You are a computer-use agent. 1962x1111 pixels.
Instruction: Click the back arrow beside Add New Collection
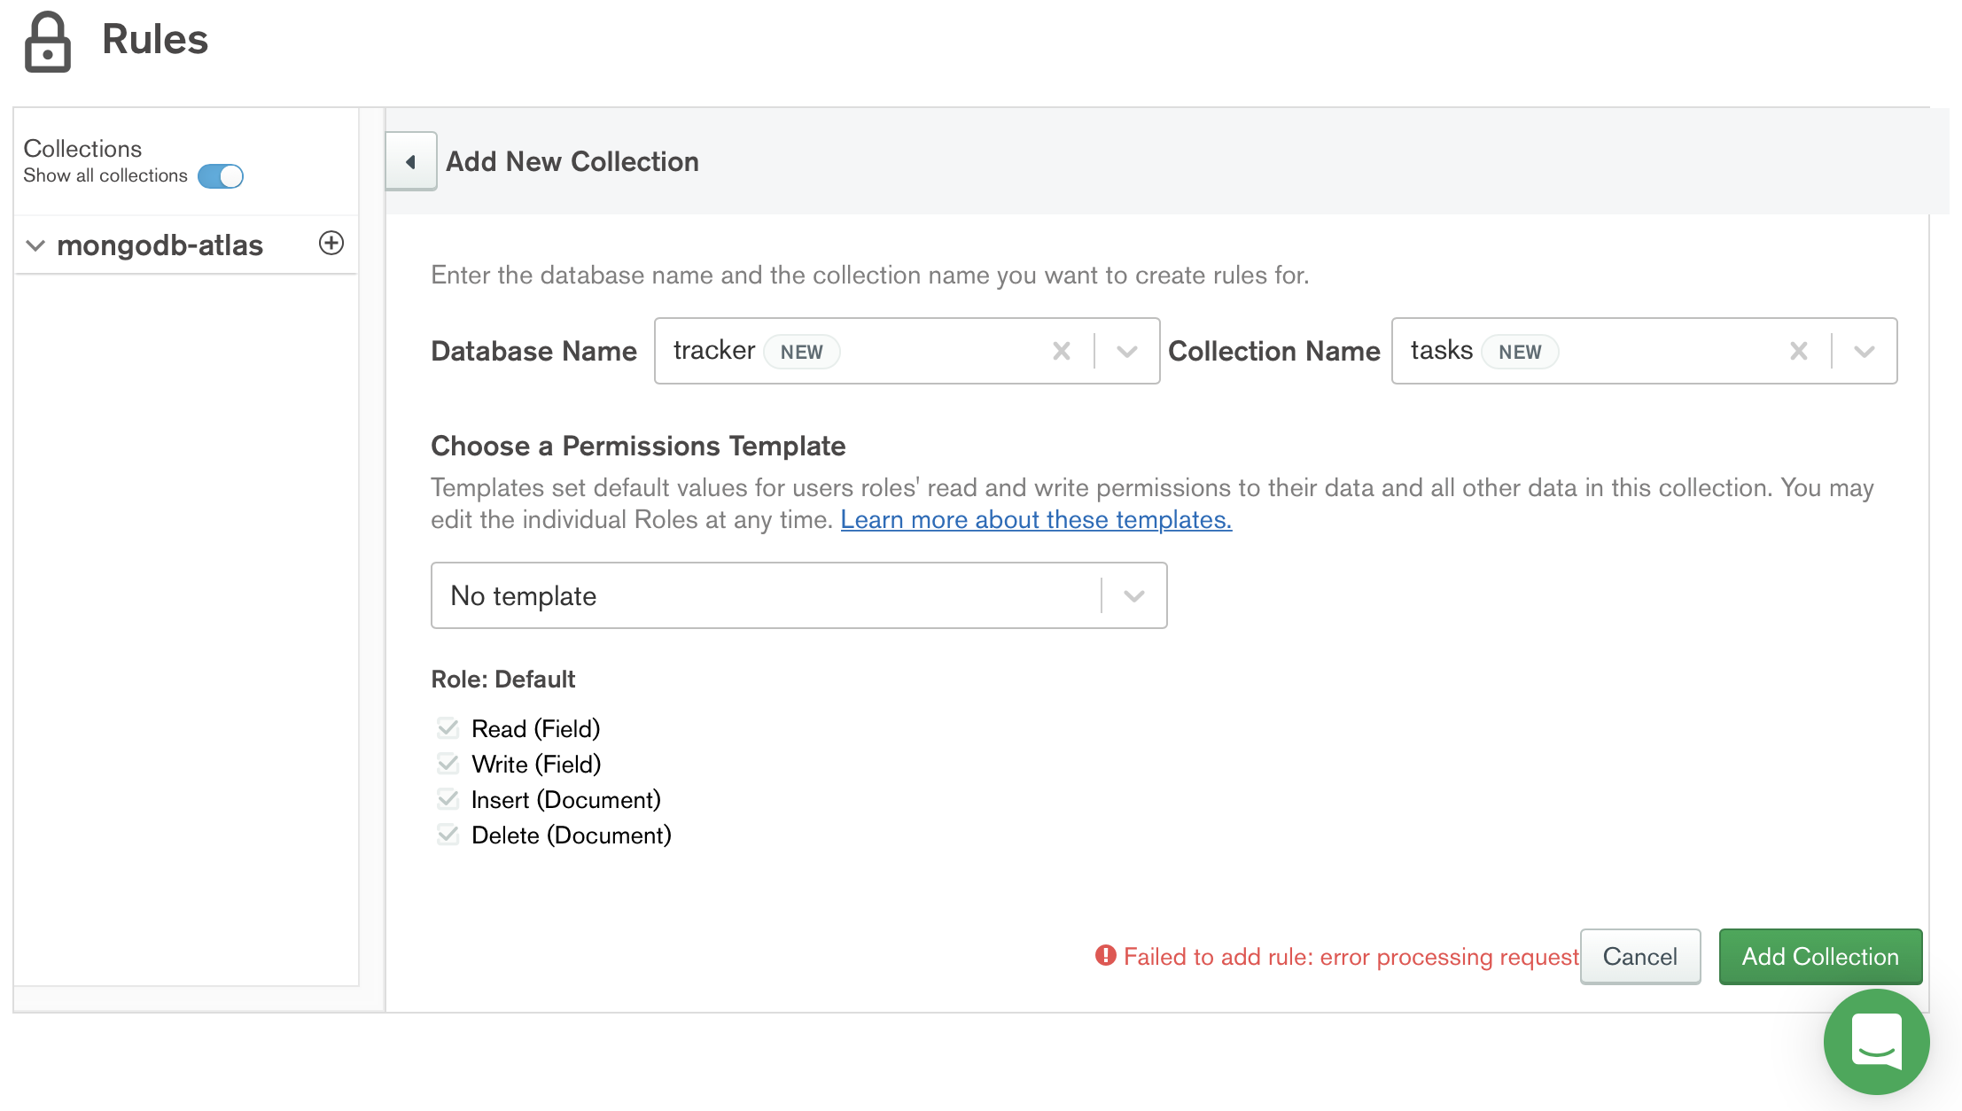pyautogui.click(x=410, y=161)
